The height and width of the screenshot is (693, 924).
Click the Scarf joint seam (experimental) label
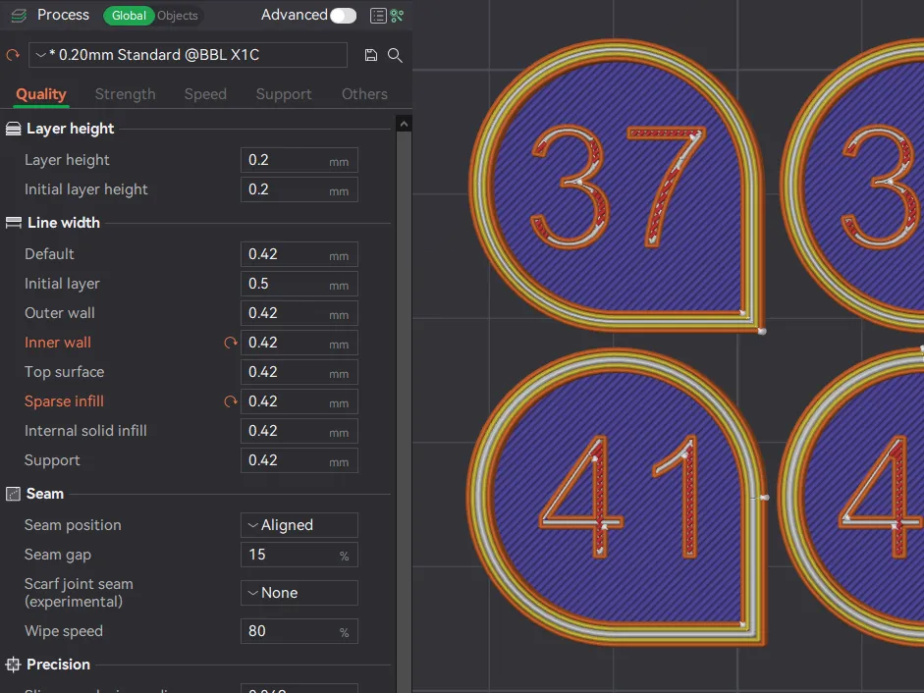point(79,593)
